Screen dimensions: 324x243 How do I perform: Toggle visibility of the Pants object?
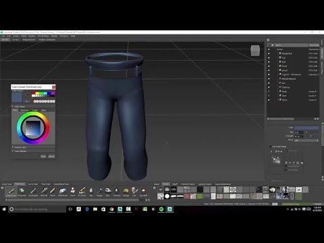(269, 100)
